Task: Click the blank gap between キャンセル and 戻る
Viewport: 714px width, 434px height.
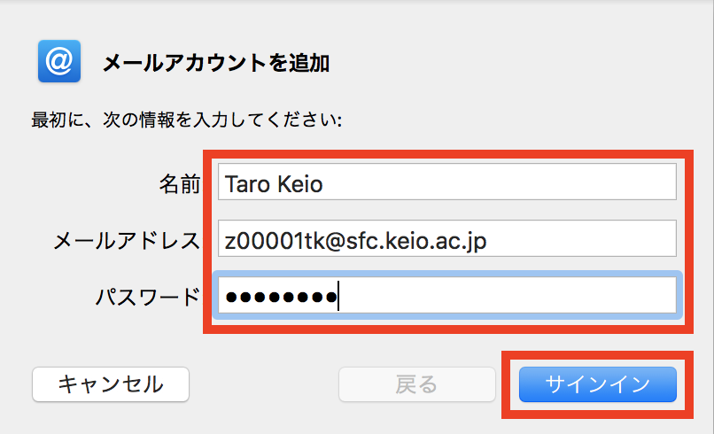Action: click(264, 384)
